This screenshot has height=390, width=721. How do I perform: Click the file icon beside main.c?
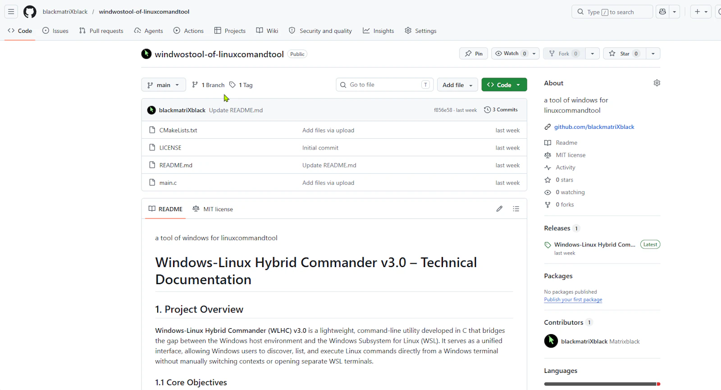152,183
